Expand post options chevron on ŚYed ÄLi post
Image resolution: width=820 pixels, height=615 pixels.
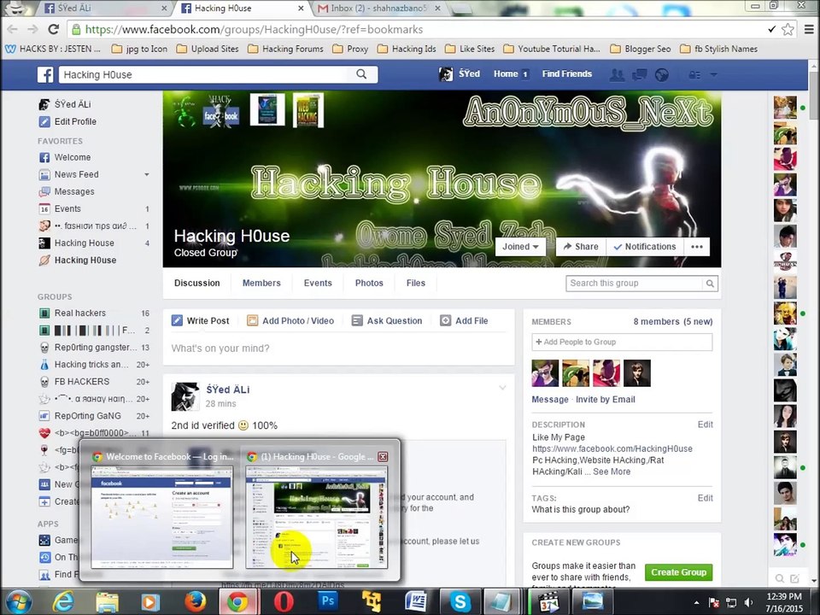pos(502,388)
